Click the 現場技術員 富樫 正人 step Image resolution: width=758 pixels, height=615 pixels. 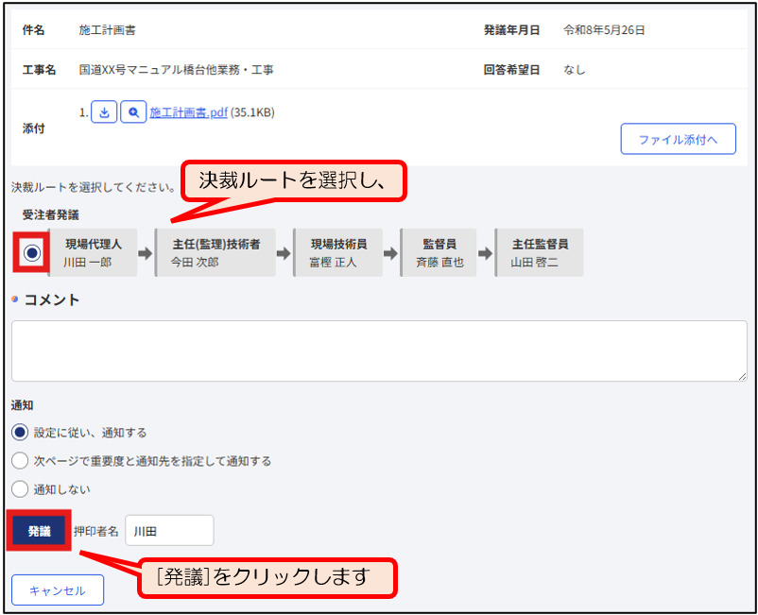[x=338, y=252]
